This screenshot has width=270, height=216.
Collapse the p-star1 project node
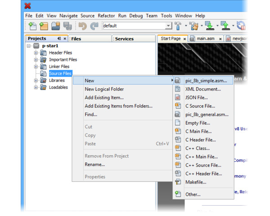[29, 46]
